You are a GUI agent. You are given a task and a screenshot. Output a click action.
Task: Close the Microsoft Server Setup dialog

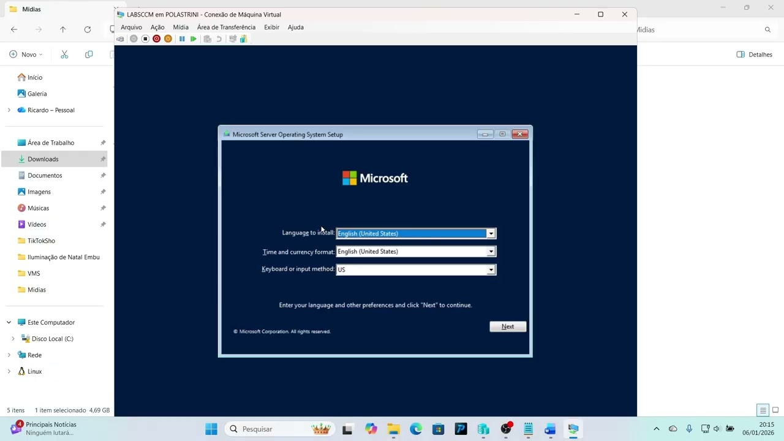[519, 134]
